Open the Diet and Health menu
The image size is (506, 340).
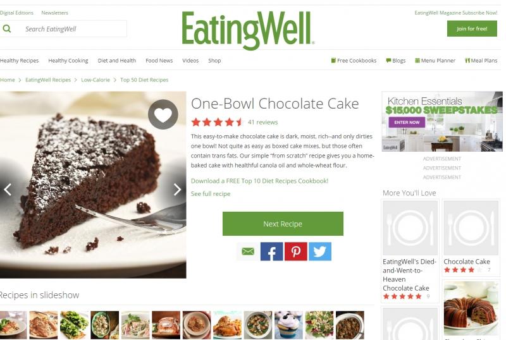pos(117,60)
